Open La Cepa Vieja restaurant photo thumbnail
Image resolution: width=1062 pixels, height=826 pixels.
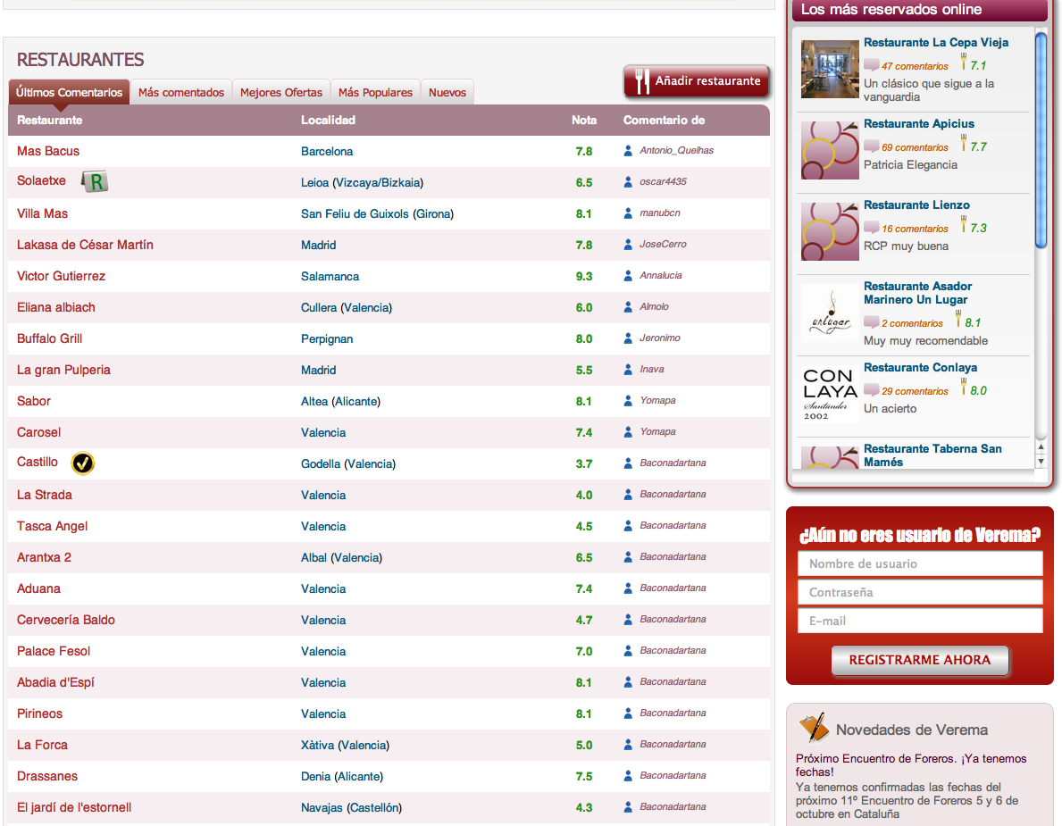click(x=830, y=69)
